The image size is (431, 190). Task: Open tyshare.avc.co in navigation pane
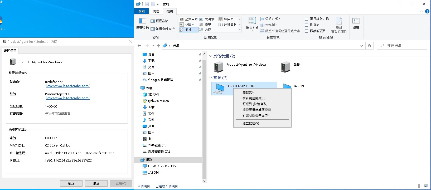(x=156, y=101)
